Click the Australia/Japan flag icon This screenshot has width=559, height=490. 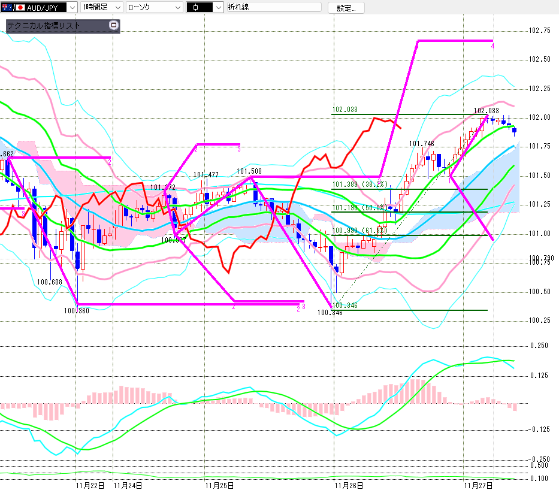[x=11, y=8]
